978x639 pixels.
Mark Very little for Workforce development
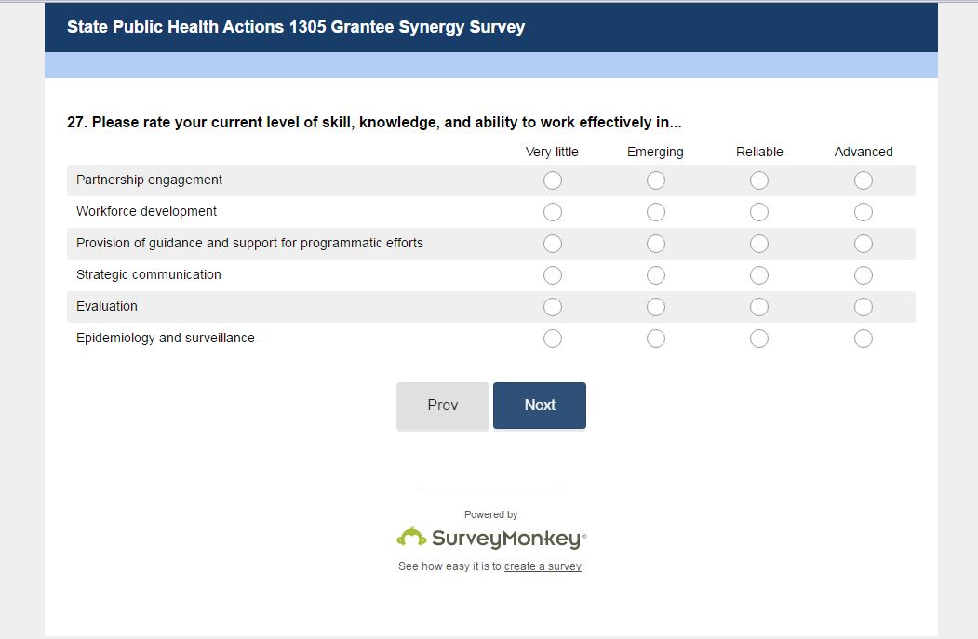coord(553,212)
